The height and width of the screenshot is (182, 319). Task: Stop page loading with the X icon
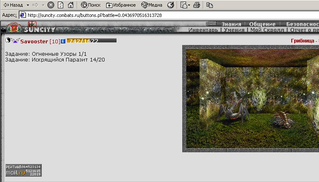pos(51,5)
